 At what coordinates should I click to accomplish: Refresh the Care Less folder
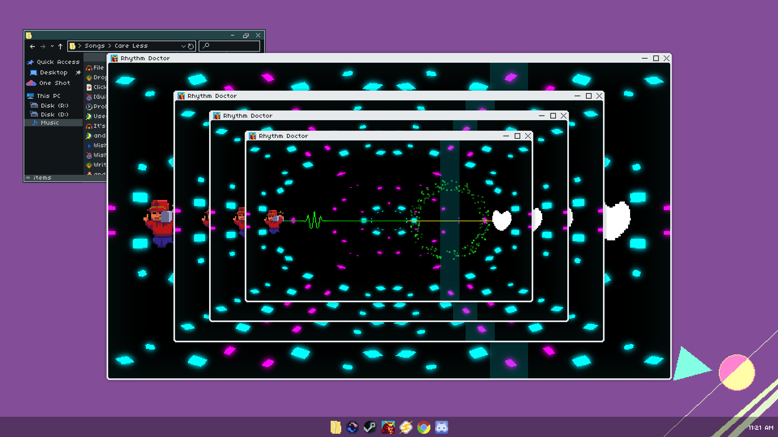pos(191,46)
